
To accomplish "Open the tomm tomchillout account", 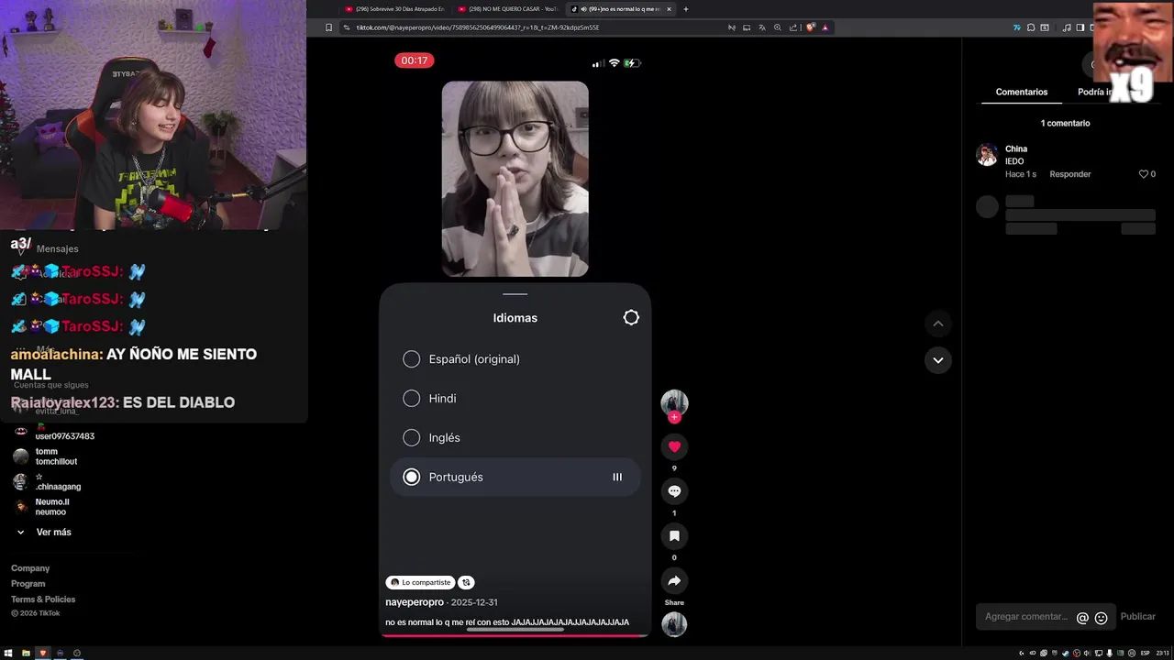I will [x=46, y=456].
